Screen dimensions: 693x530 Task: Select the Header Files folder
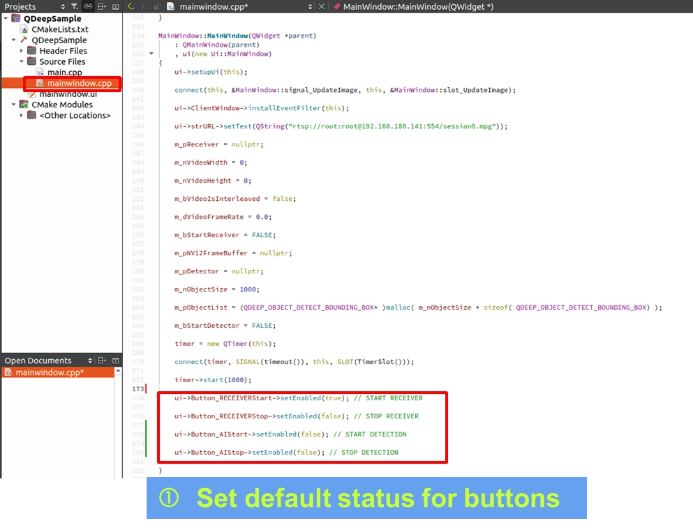pyautogui.click(x=64, y=51)
